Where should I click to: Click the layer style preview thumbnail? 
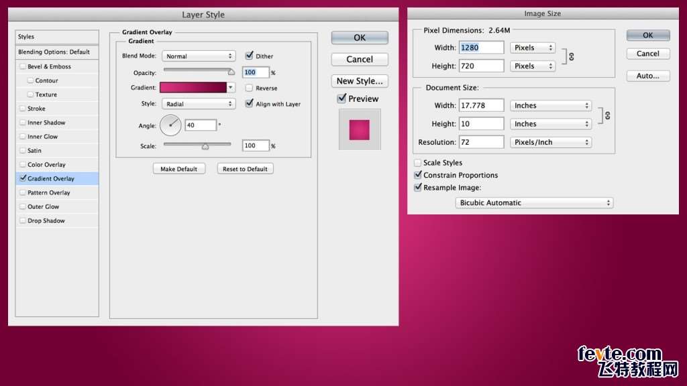point(360,129)
